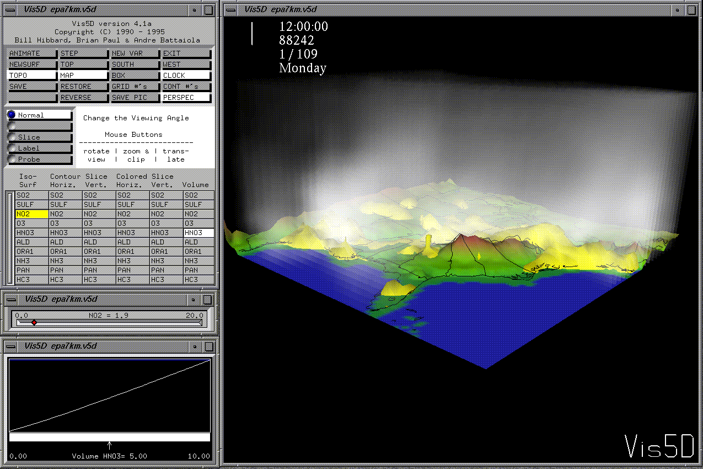
Task: Toggle the CLOCK display button
Action: [x=186, y=76]
